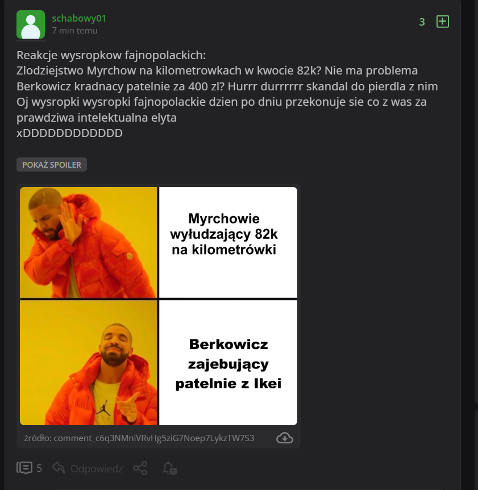Click the final xDDDDDDDDDDDD text line
This screenshot has height=490, width=478.
point(69,133)
